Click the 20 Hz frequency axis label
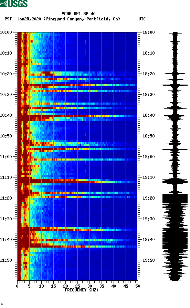190x308 pixels. [65, 286]
